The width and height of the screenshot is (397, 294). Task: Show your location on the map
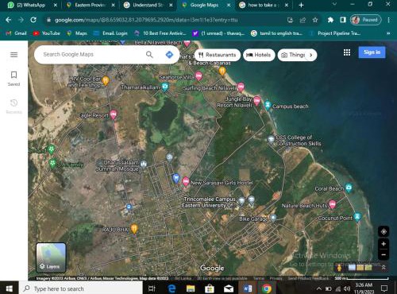pyautogui.click(x=384, y=231)
